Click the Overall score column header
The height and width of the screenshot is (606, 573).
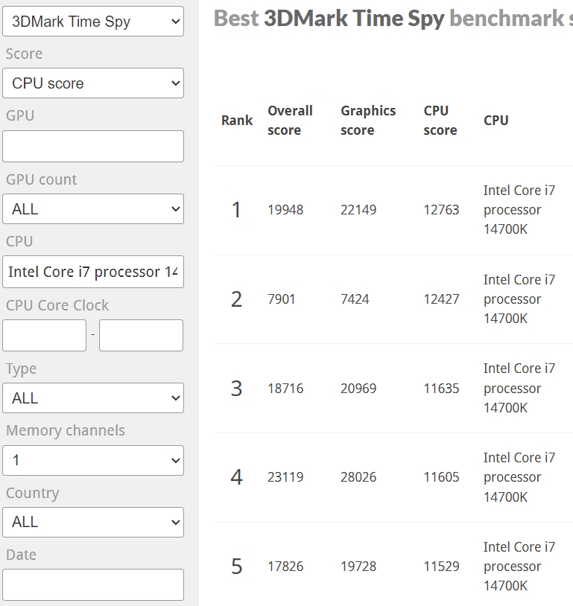tap(290, 121)
